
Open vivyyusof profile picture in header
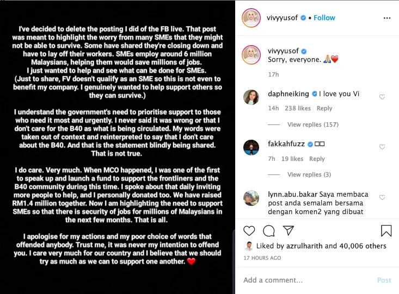click(x=251, y=18)
